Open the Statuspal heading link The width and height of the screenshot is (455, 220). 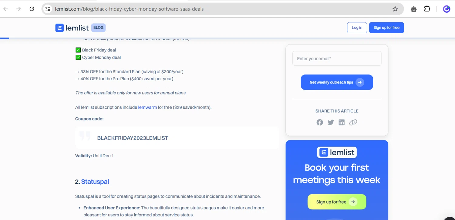coord(95,182)
